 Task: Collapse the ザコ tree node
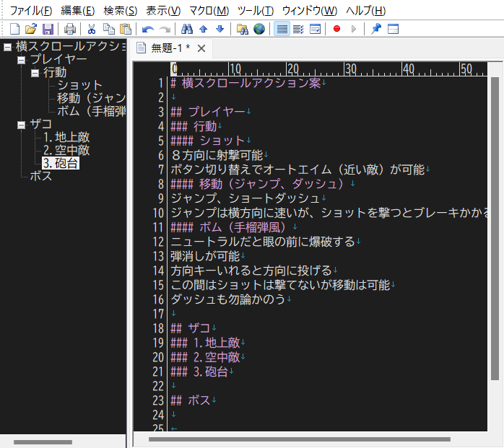[21, 125]
